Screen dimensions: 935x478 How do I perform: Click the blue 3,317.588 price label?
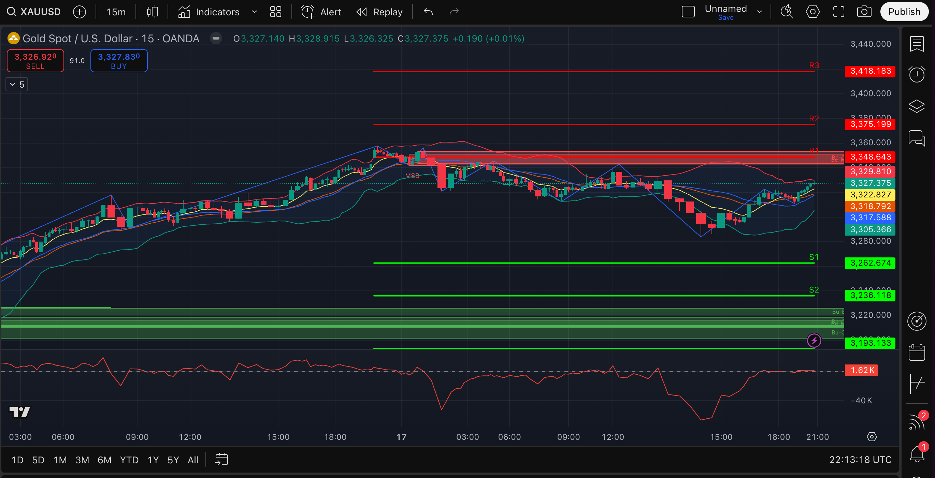pos(870,218)
